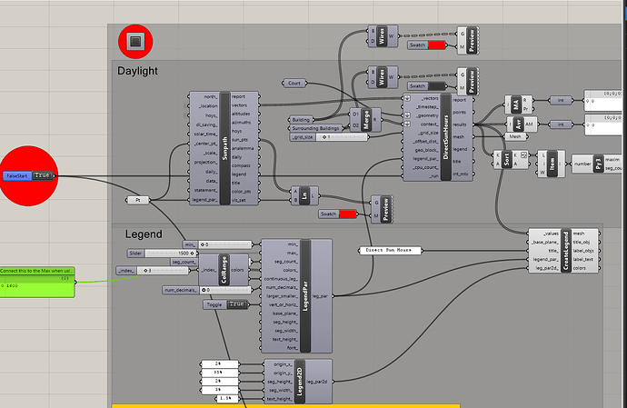The image size is (627, 408).
Task: Click the 2% panel connected to origin_x_
Action: tap(220, 364)
